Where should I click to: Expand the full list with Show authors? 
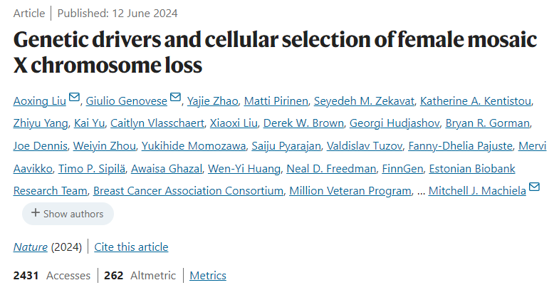(68, 214)
